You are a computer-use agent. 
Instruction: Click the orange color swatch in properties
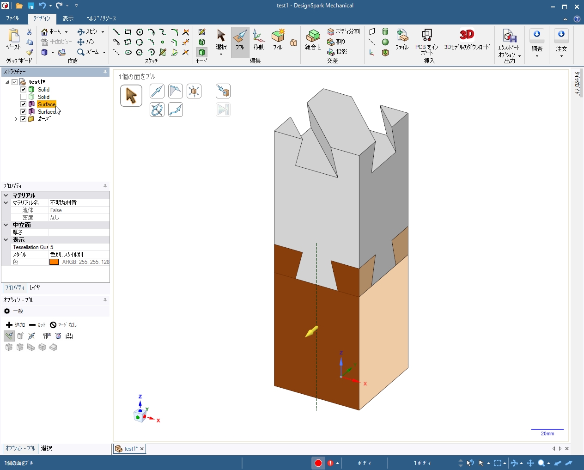coord(54,262)
